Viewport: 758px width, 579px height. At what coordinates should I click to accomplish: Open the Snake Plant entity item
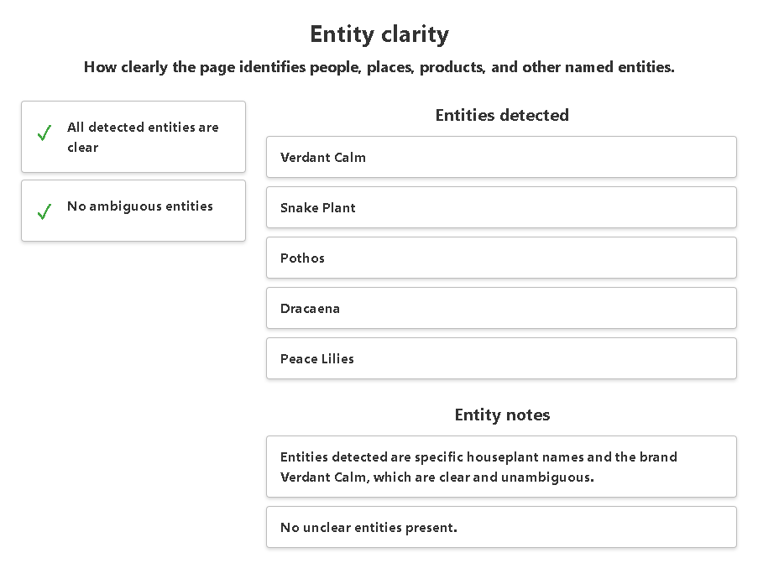pos(501,208)
